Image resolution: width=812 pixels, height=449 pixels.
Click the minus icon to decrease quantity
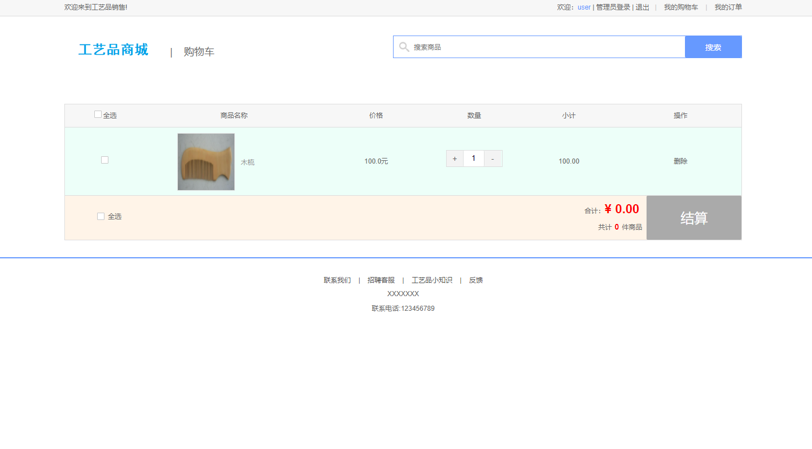point(492,159)
